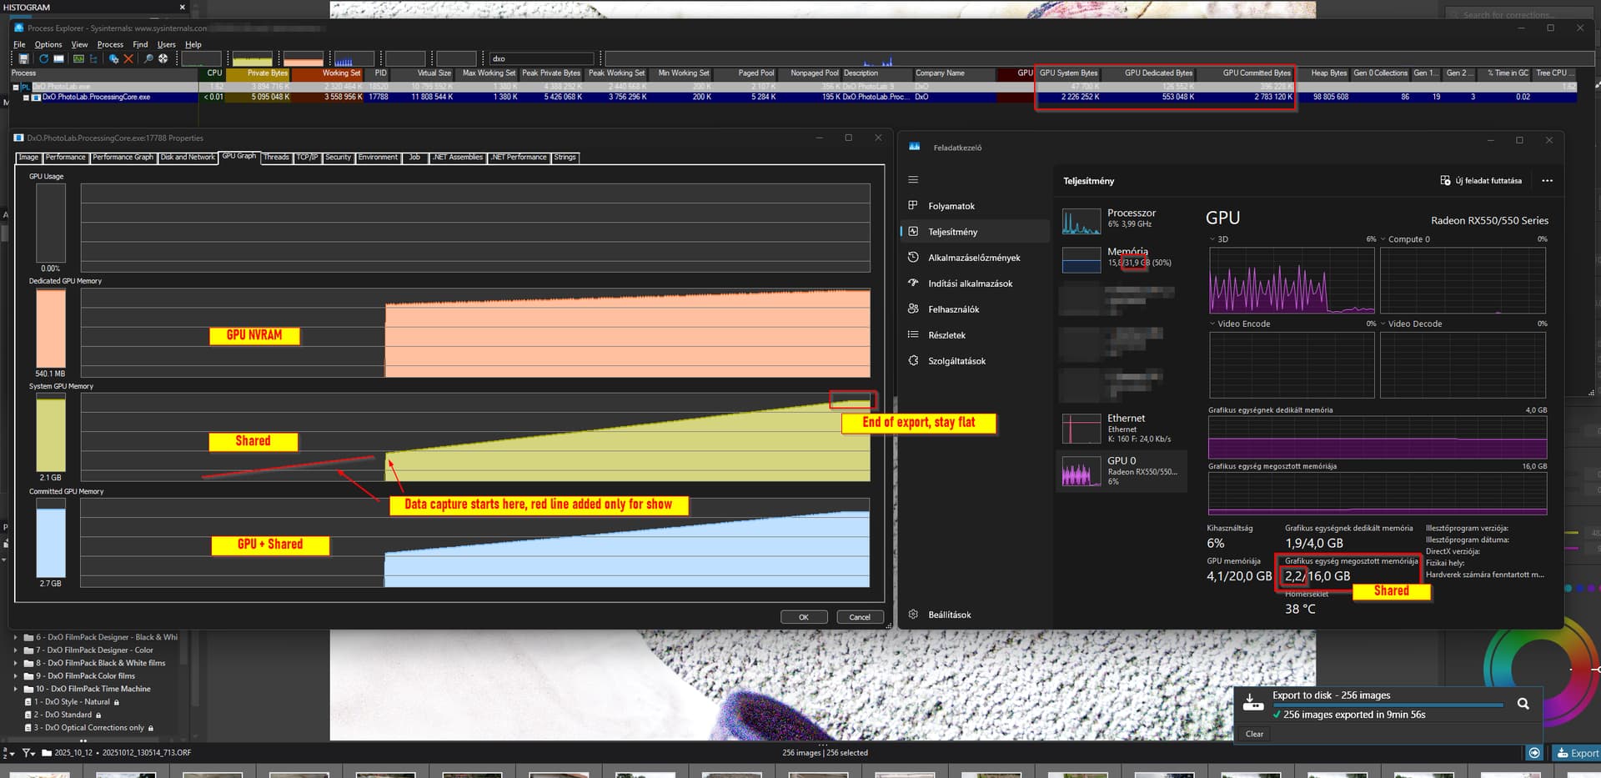
Task: Open the filter dropdown in the filmstrip bar
Action: [28, 753]
